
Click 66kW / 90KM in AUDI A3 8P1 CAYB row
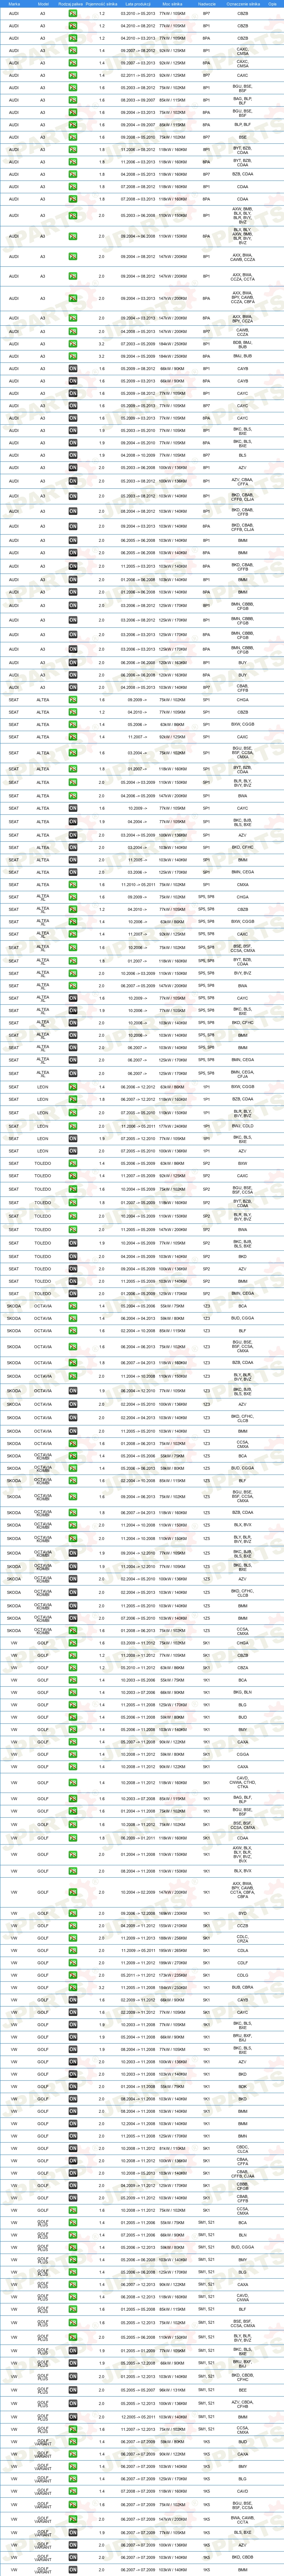173,368
